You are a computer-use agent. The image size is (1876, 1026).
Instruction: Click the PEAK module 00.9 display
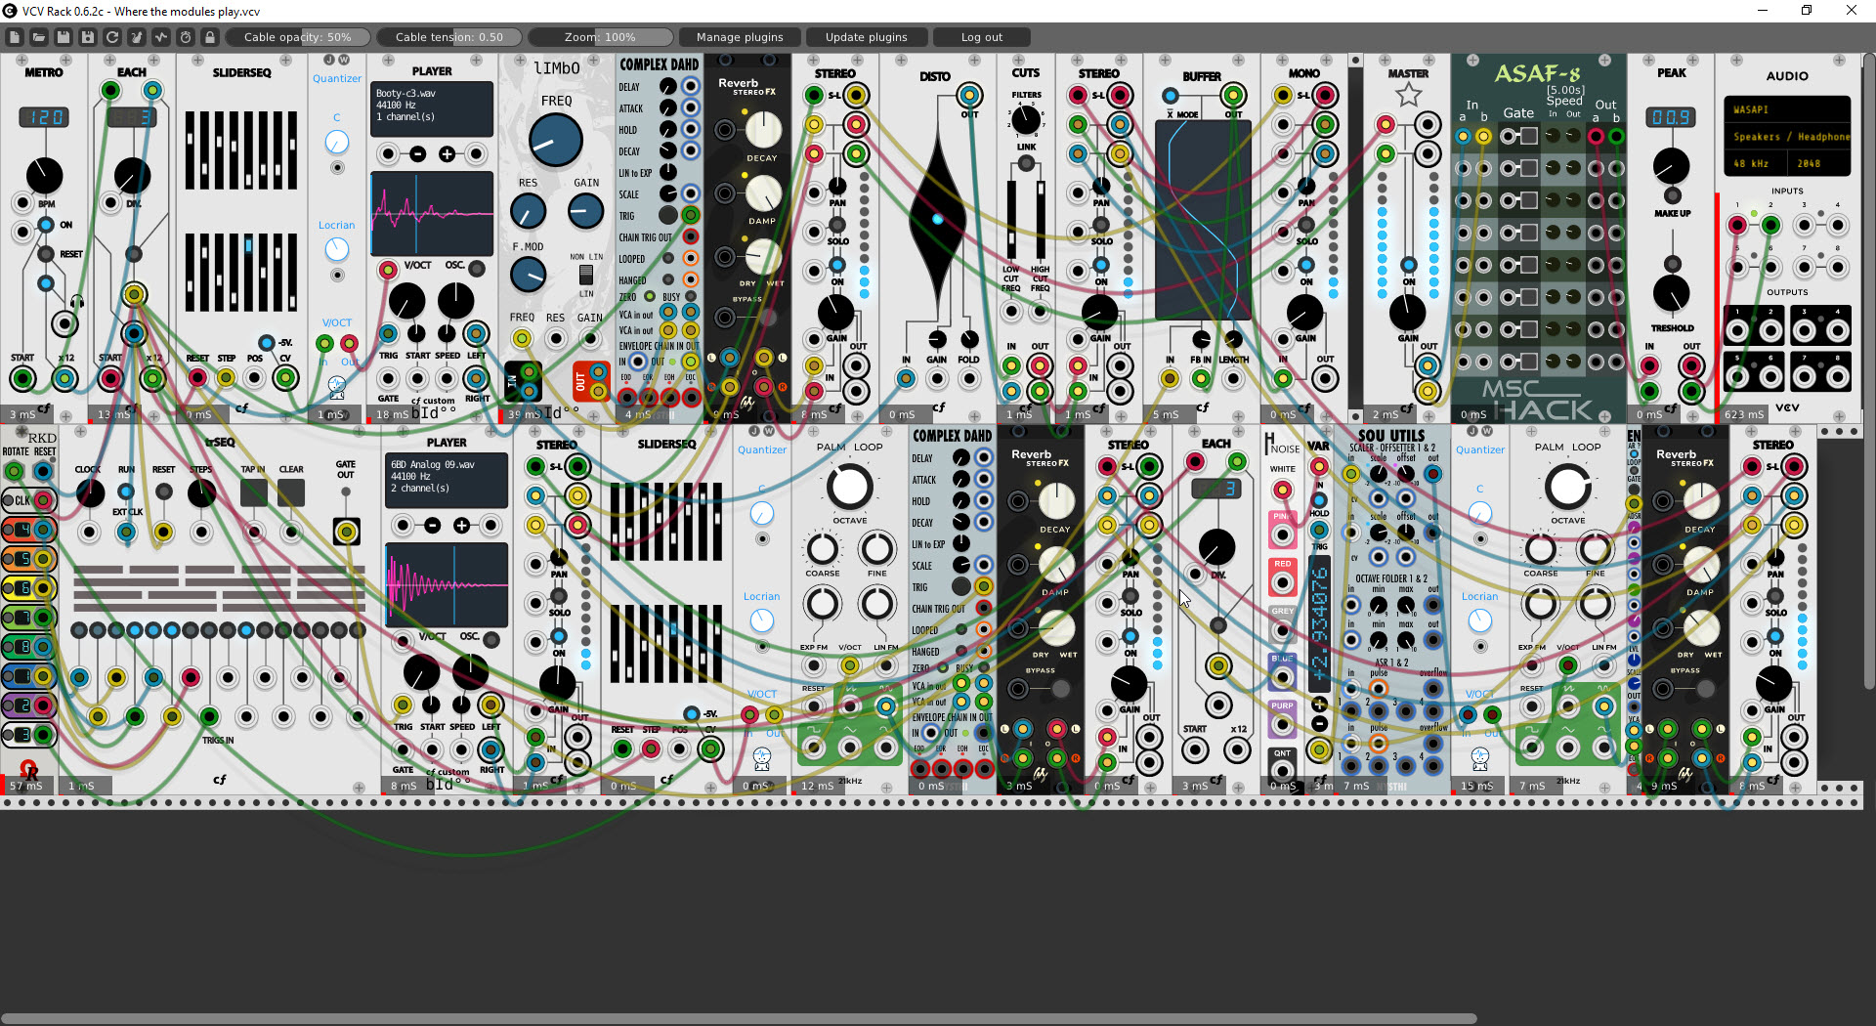(1672, 117)
